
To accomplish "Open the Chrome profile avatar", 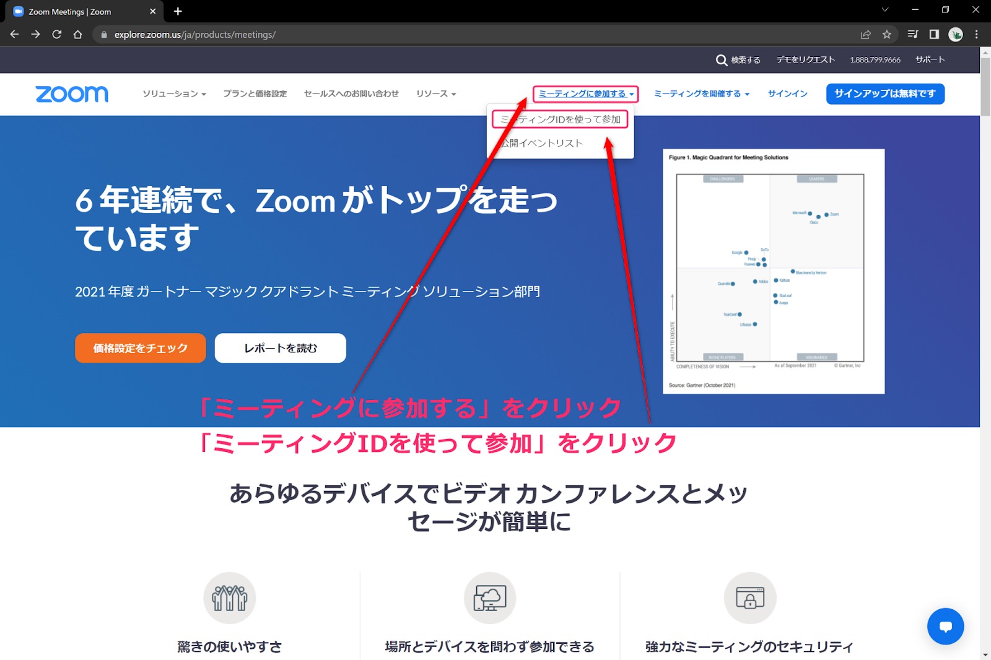I will [x=956, y=35].
